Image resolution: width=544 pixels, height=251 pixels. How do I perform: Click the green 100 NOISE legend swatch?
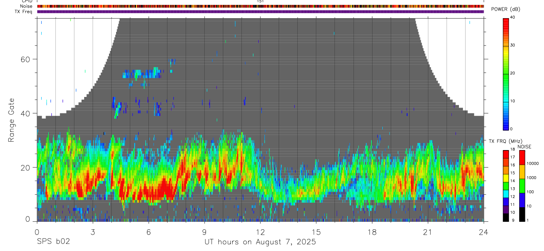coord(522,186)
